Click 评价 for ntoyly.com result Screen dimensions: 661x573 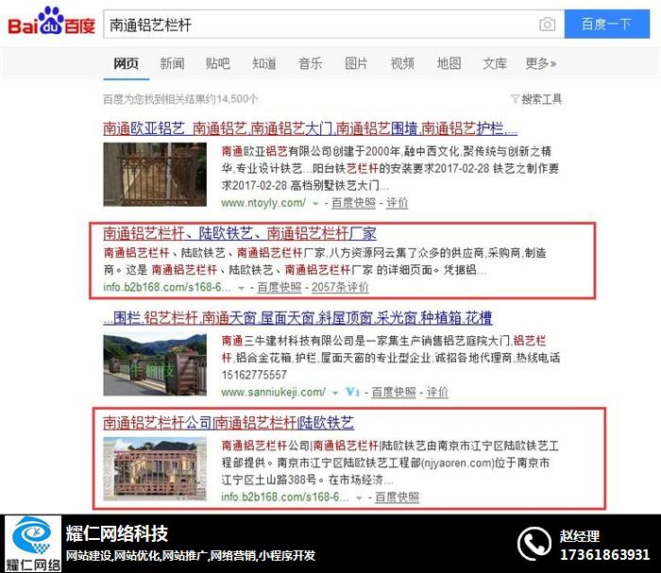(x=398, y=203)
